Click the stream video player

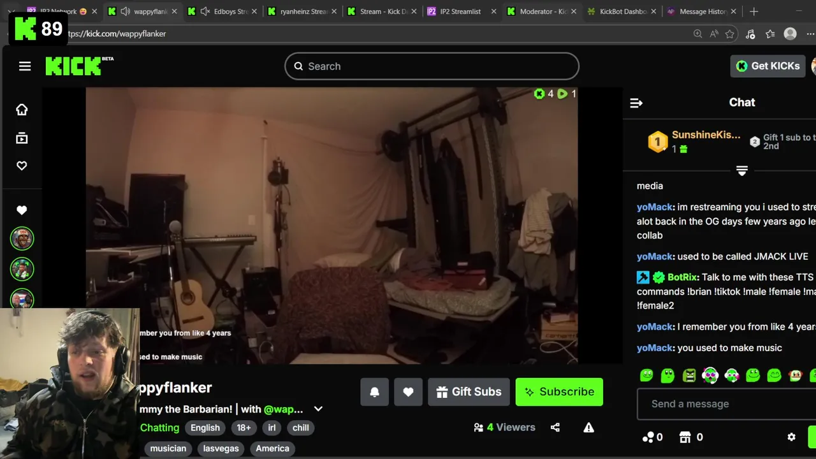331,226
